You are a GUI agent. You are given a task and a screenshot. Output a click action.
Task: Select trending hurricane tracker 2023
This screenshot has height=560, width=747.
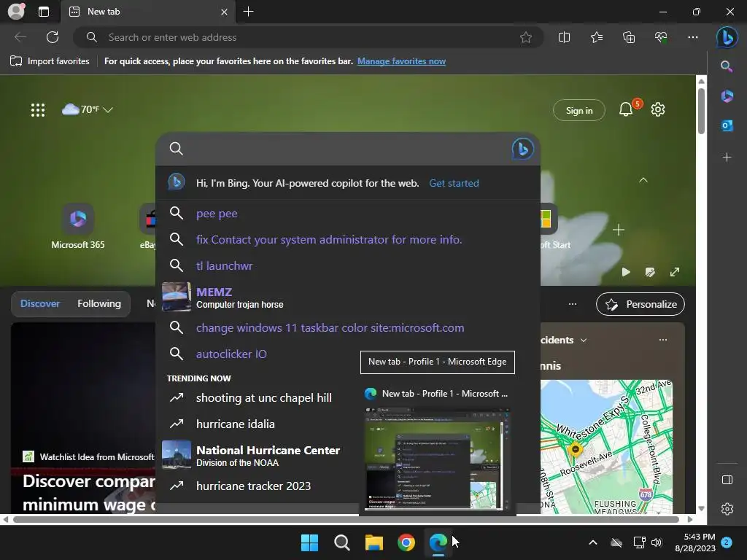click(x=258, y=486)
